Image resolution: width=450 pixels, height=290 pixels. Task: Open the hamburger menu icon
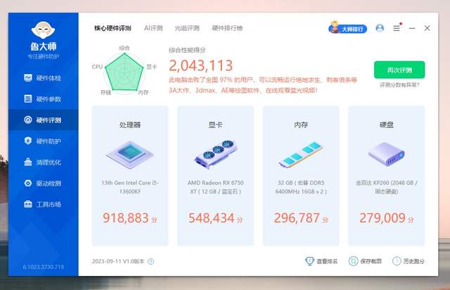tap(397, 28)
